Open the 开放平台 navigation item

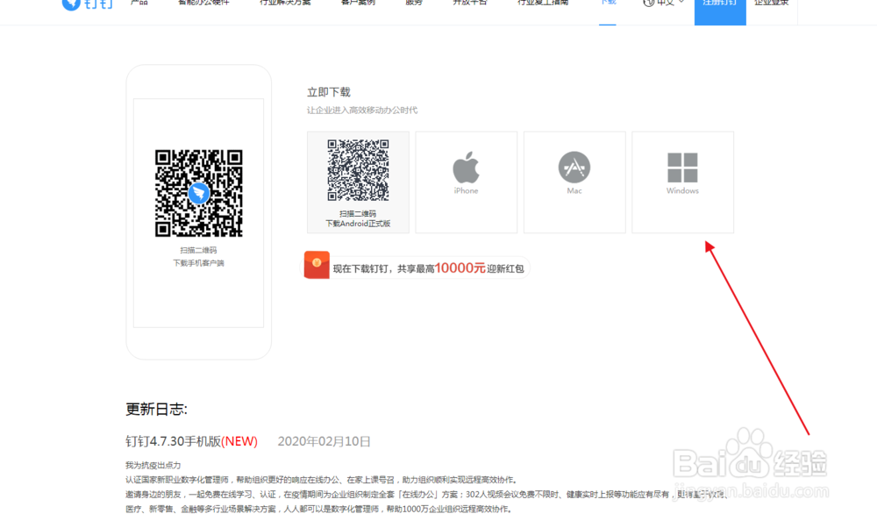coord(470,3)
